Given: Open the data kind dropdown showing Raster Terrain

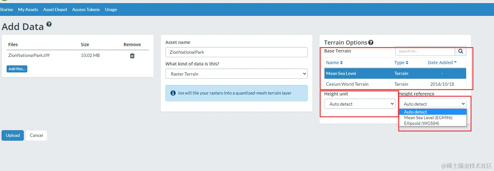Looking at the screenshot, I should [x=236, y=74].
